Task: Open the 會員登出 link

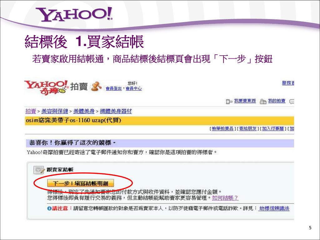Action: 114,88
